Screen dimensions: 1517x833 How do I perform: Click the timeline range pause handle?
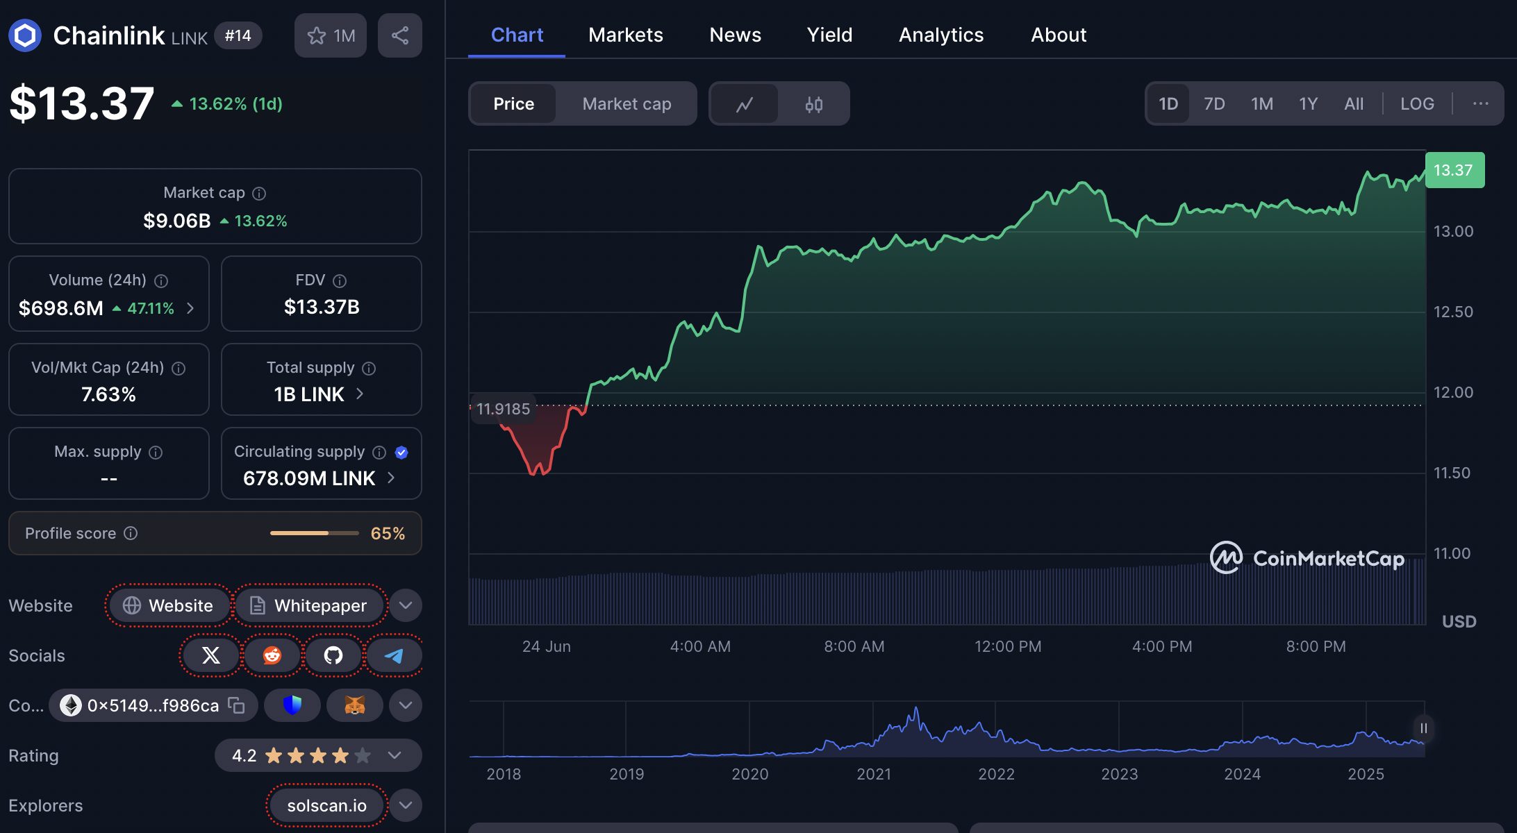(1423, 728)
